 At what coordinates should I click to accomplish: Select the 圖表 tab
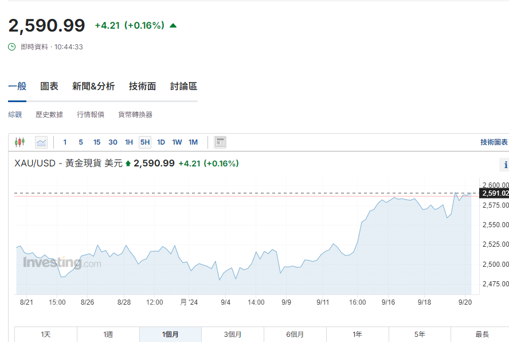49,86
